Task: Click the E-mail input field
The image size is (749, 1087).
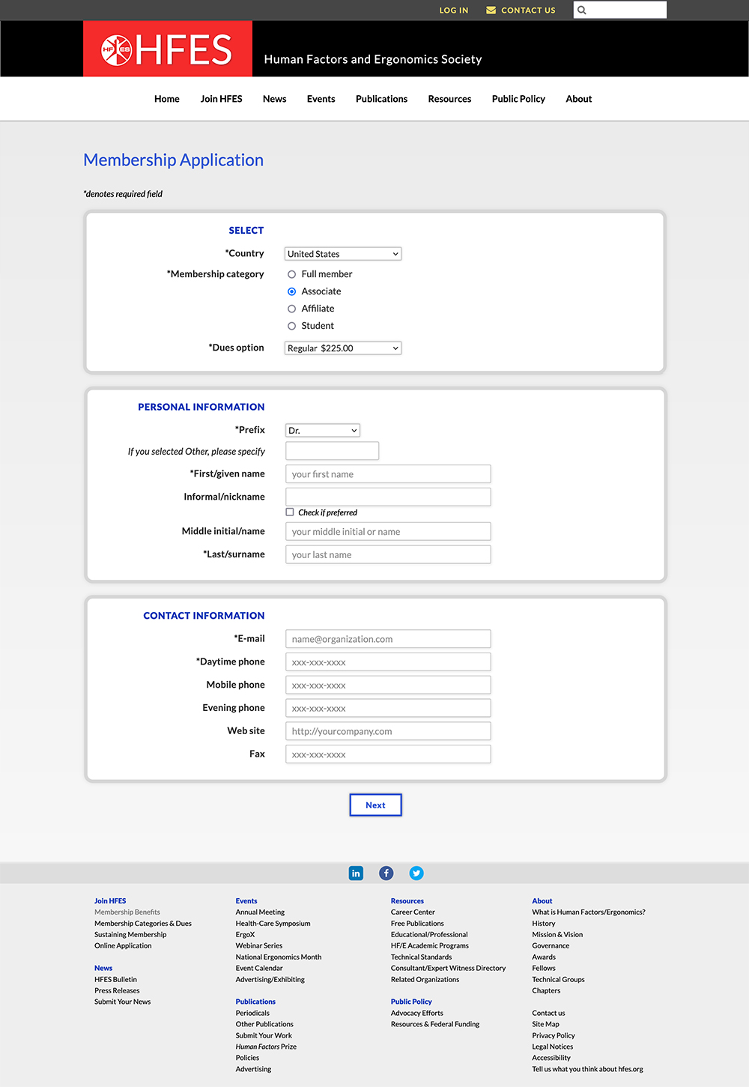Action: (387, 638)
